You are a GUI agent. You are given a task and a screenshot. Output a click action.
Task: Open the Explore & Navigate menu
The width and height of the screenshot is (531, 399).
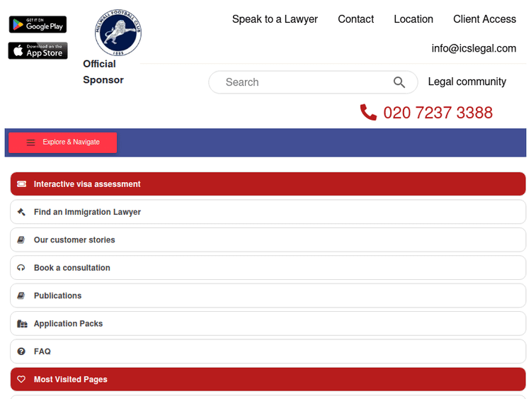tap(62, 142)
